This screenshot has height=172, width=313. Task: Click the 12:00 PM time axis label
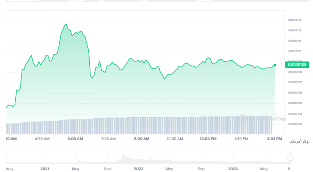click(208, 139)
